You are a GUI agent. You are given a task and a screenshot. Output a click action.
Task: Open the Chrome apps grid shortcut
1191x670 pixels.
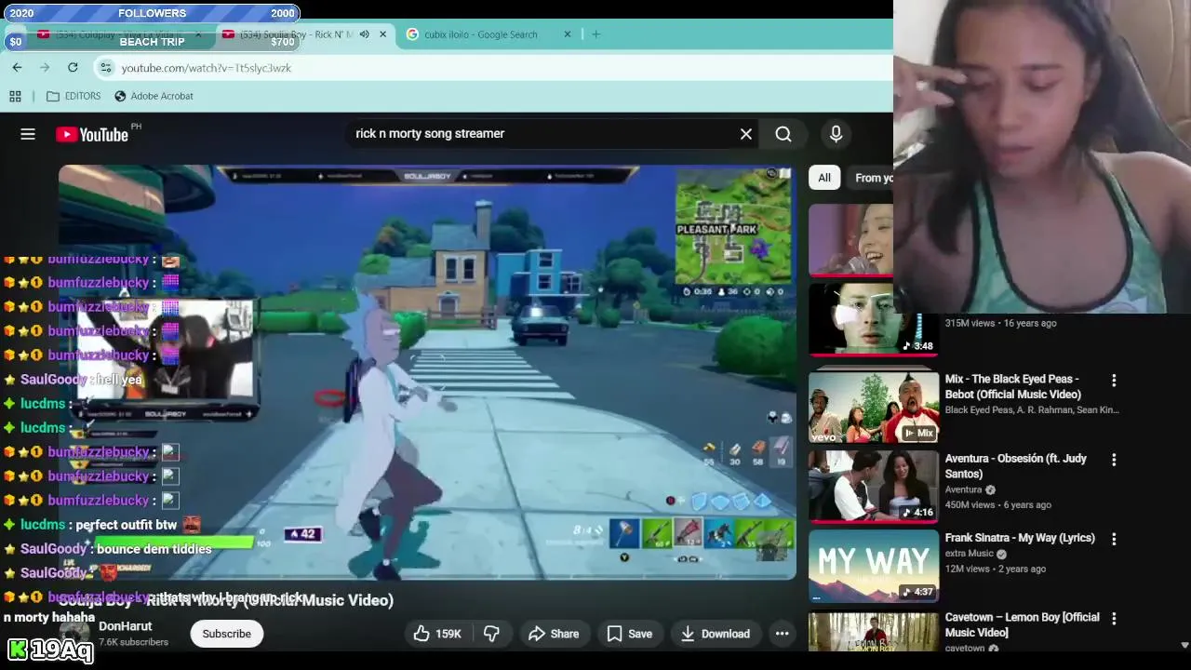[15, 96]
